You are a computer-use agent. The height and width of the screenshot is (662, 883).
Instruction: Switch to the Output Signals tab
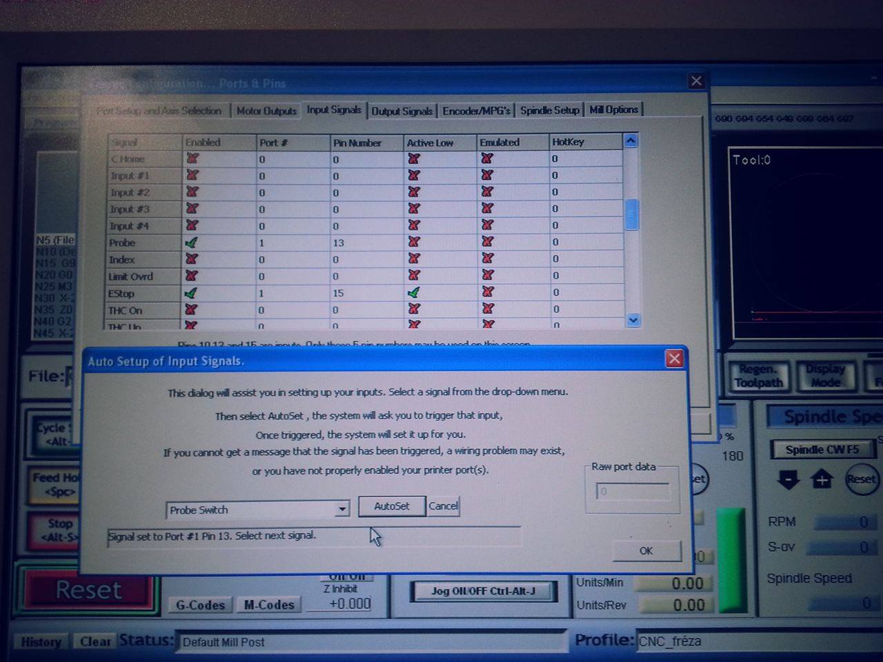point(401,110)
